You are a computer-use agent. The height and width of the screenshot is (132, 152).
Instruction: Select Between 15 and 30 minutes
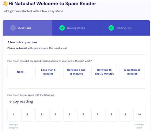[104, 72]
